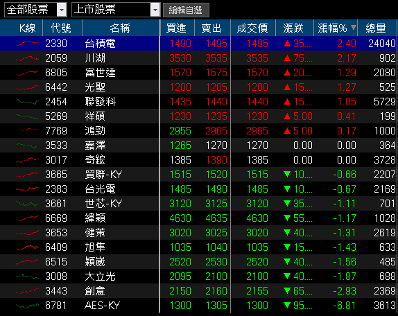Click 奇鋐 sell price 1390
398x316 pixels.
click(x=216, y=160)
